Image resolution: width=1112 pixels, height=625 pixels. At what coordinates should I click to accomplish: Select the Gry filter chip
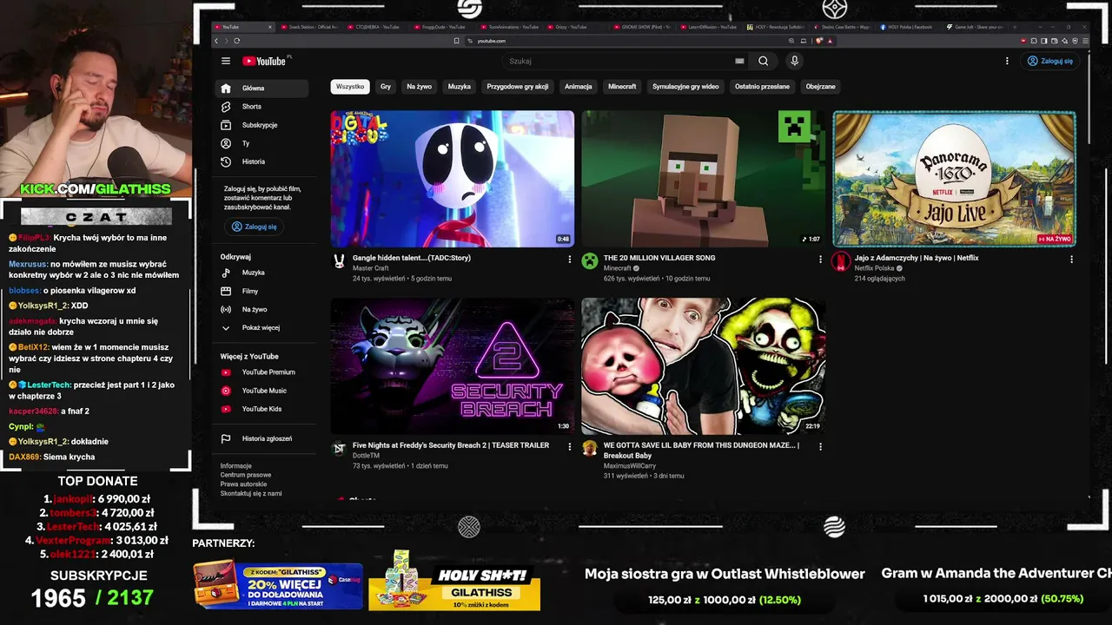coord(386,87)
